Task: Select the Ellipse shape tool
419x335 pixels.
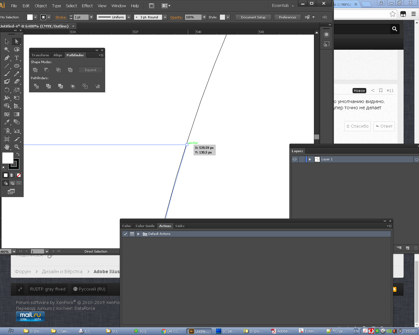Action: click(17, 66)
